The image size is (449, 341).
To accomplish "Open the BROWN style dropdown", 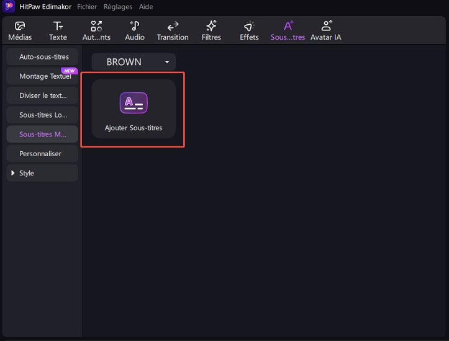I will [x=134, y=62].
